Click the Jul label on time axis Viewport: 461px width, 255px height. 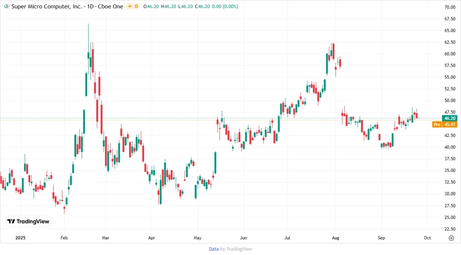[x=287, y=238]
